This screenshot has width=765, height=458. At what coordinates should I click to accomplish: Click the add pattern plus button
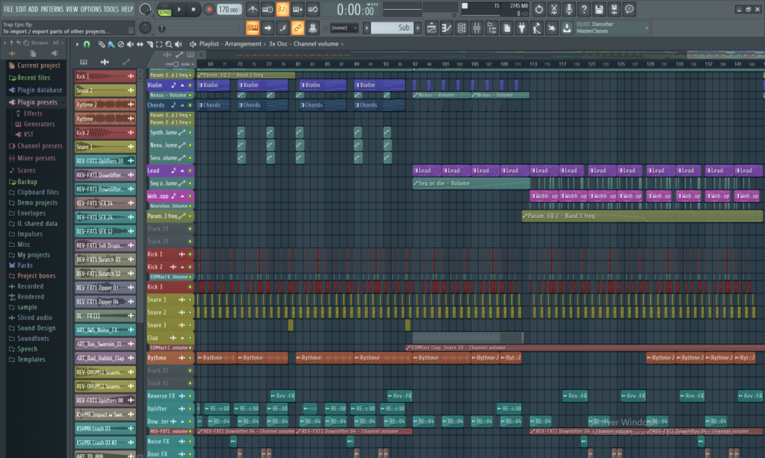(418, 28)
